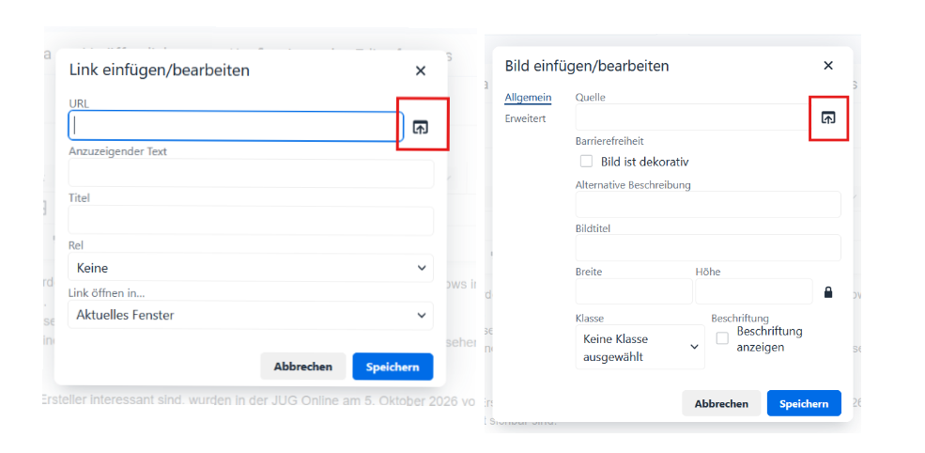Click the Titel input field

tap(251, 221)
